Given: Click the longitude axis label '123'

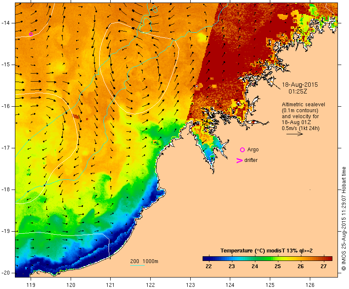Looking at the screenshot, I should pyautogui.click(x=190, y=285).
